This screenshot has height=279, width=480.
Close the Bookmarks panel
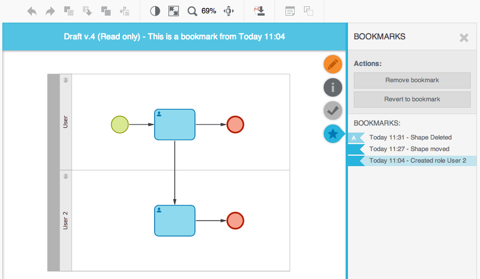click(x=464, y=38)
